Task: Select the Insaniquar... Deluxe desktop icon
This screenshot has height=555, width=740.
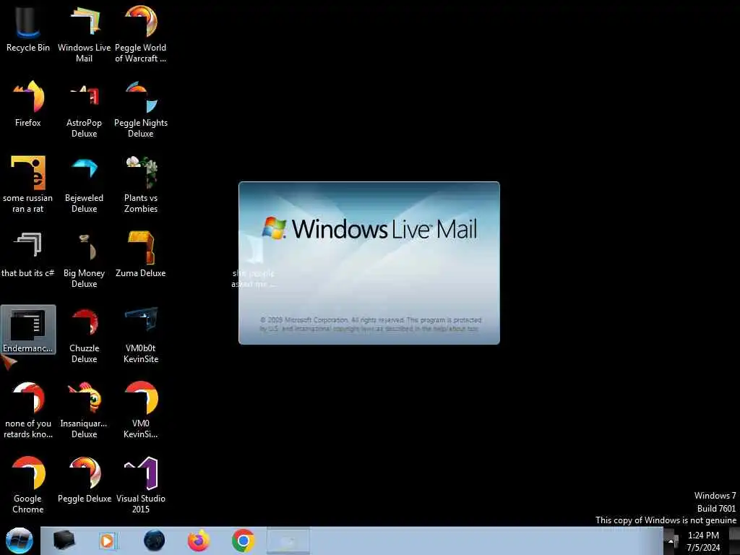Action: coord(84,409)
